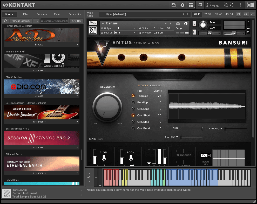Switch to the Files tab
The image size is (257, 204).
coord(25,14)
